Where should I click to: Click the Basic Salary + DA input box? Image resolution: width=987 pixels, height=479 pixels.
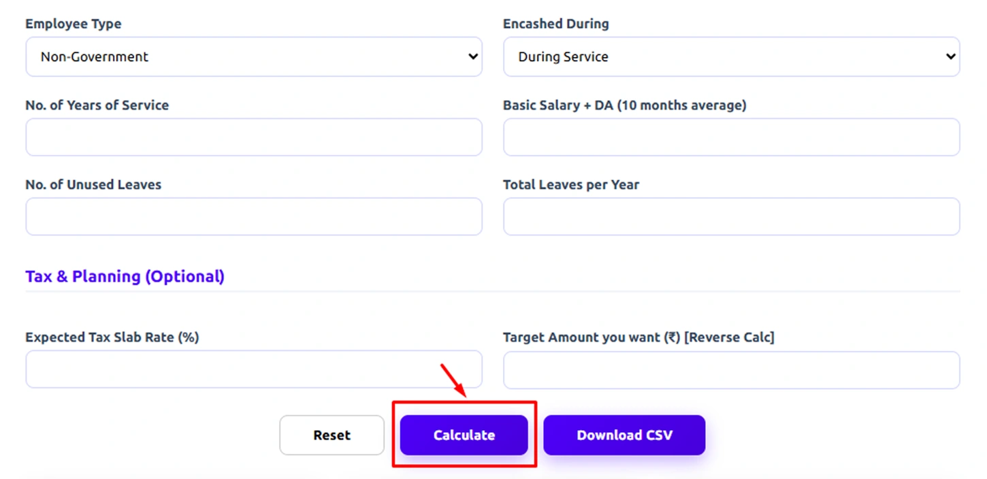tap(732, 137)
